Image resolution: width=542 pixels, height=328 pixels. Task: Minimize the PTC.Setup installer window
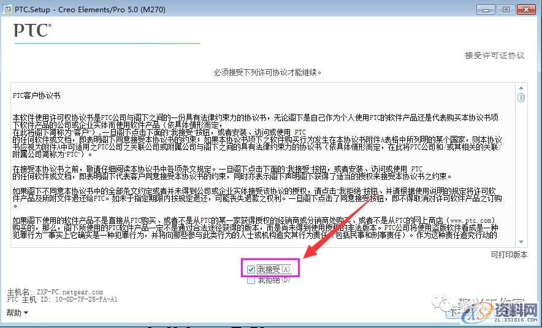click(x=486, y=10)
